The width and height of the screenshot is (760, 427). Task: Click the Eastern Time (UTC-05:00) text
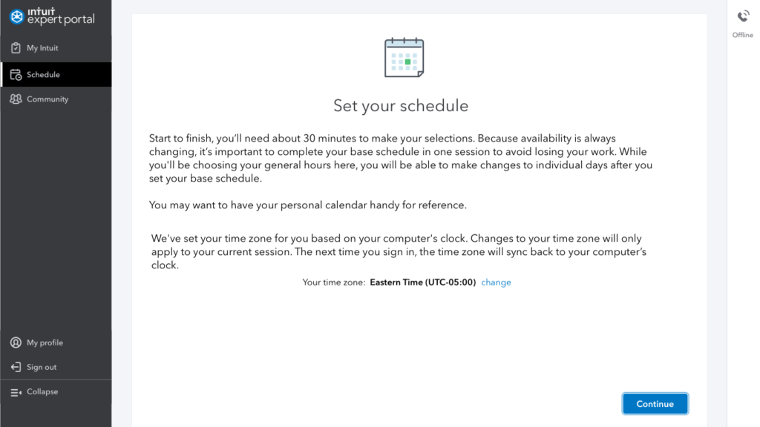422,282
